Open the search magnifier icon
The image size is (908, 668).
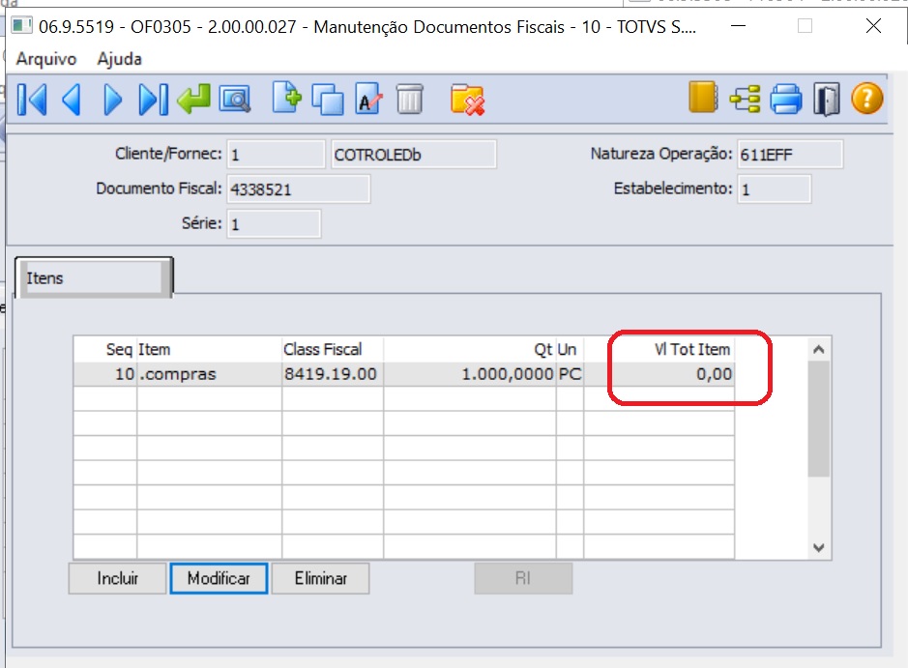tap(235, 100)
